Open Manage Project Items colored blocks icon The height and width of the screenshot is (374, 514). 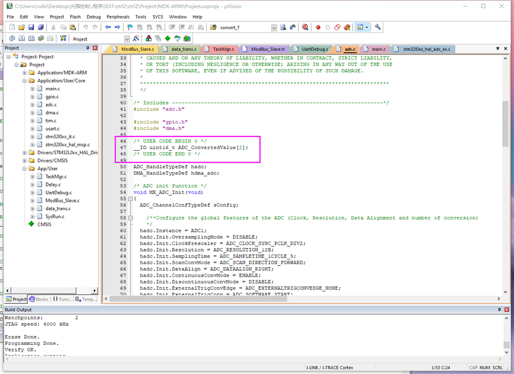coord(149,39)
